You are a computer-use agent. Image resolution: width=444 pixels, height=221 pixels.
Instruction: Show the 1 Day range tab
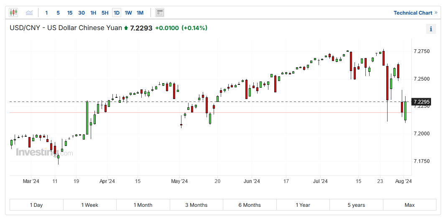36,205
